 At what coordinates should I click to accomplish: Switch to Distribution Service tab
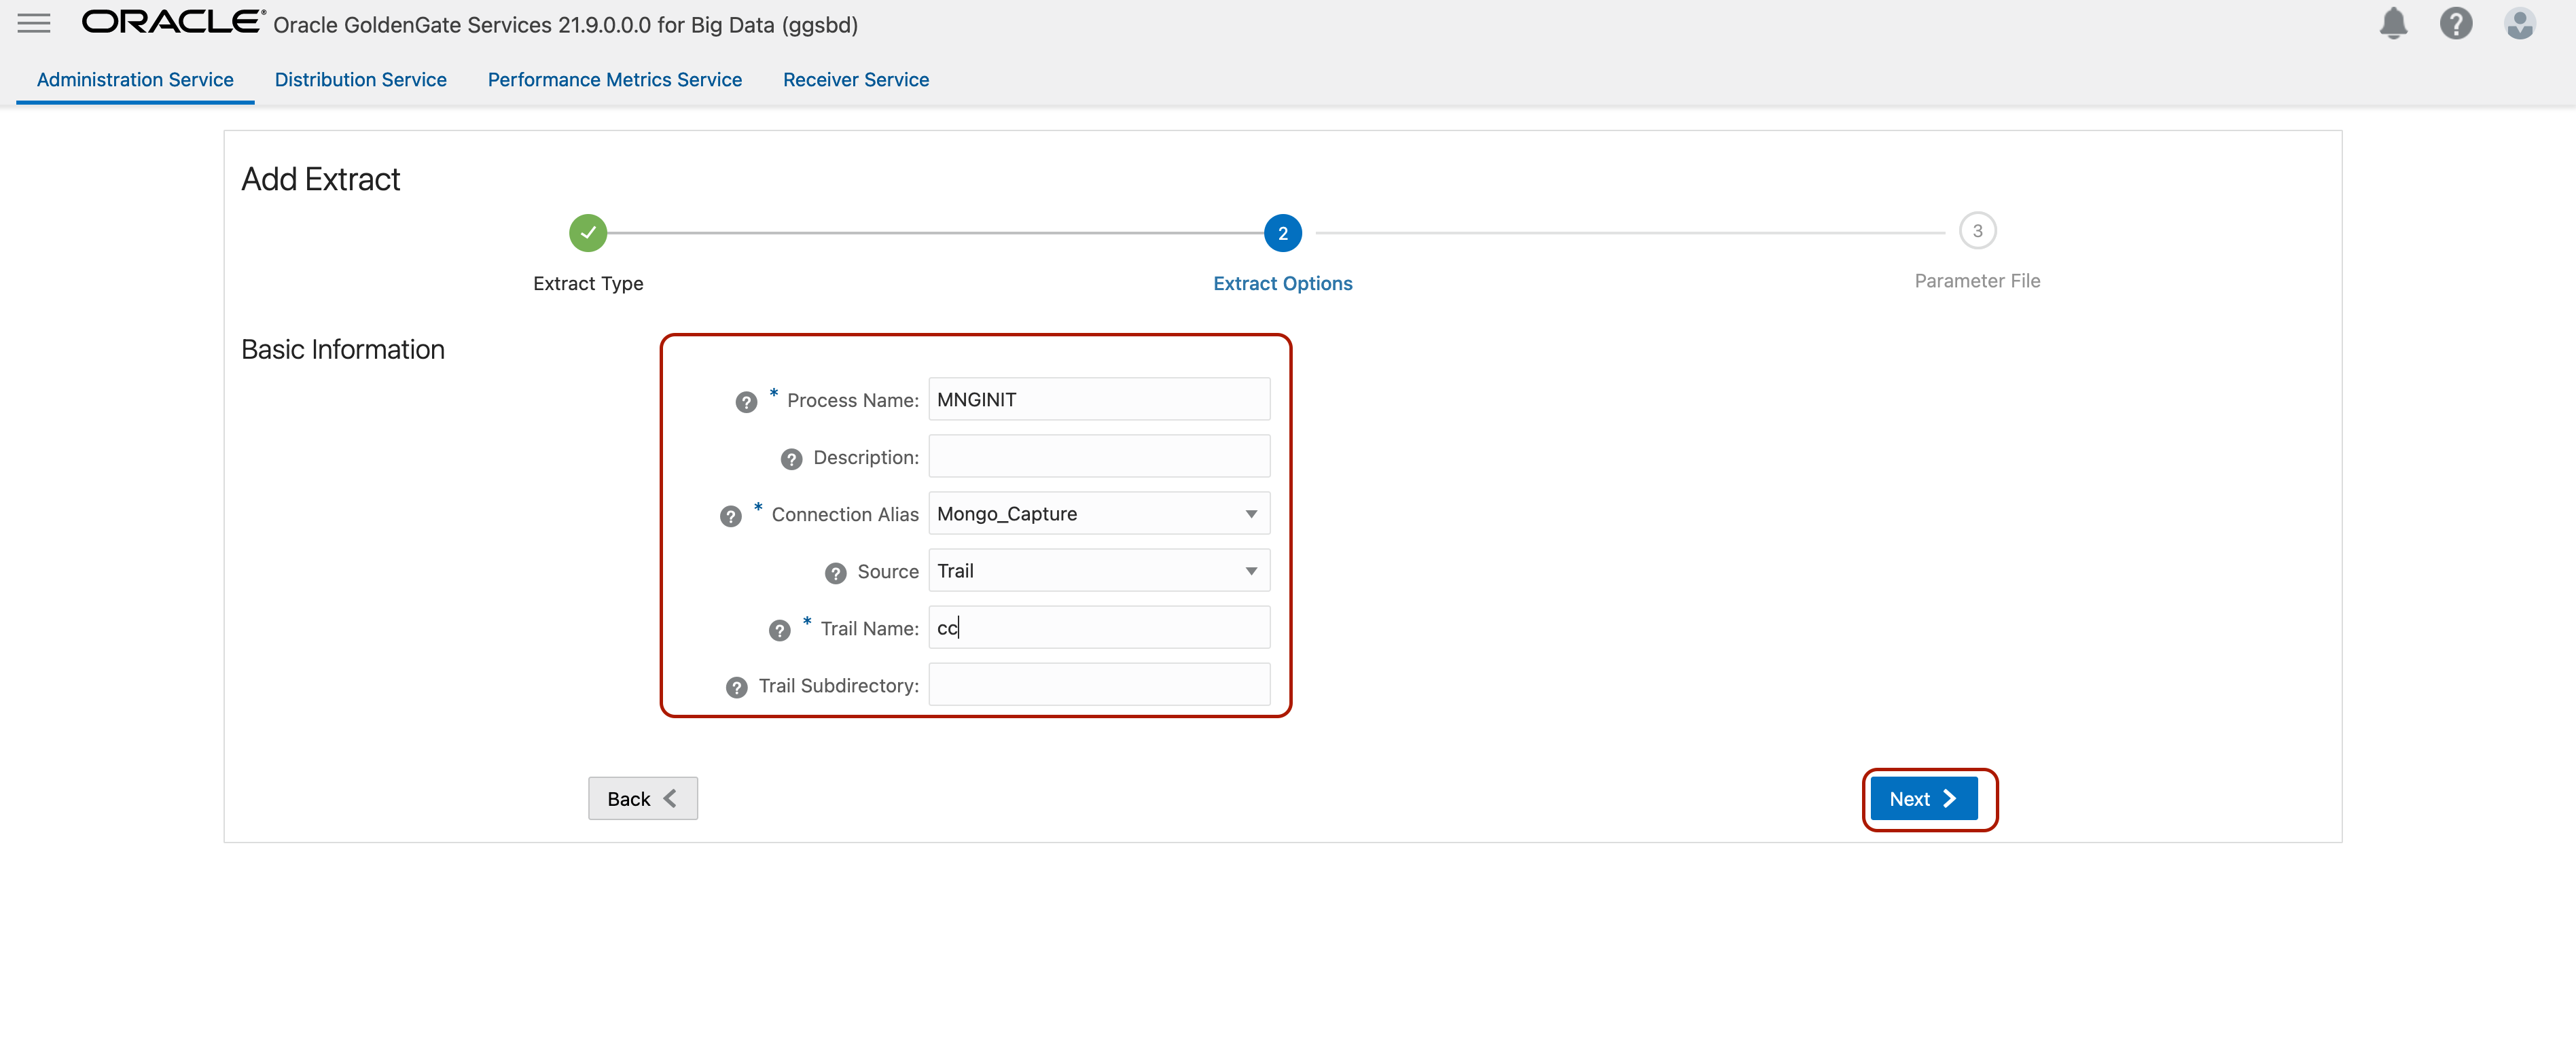click(360, 80)
